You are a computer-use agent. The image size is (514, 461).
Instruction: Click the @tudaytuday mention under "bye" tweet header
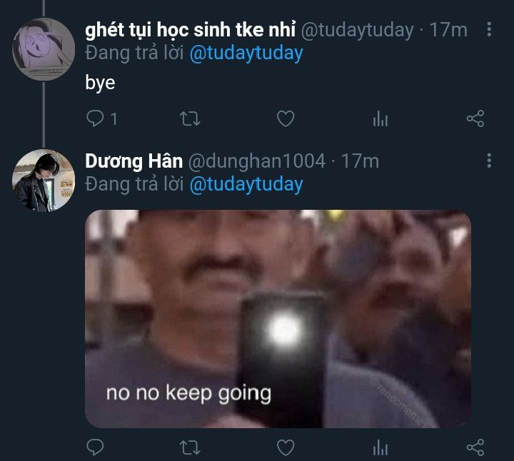click(x=246, y=53)
